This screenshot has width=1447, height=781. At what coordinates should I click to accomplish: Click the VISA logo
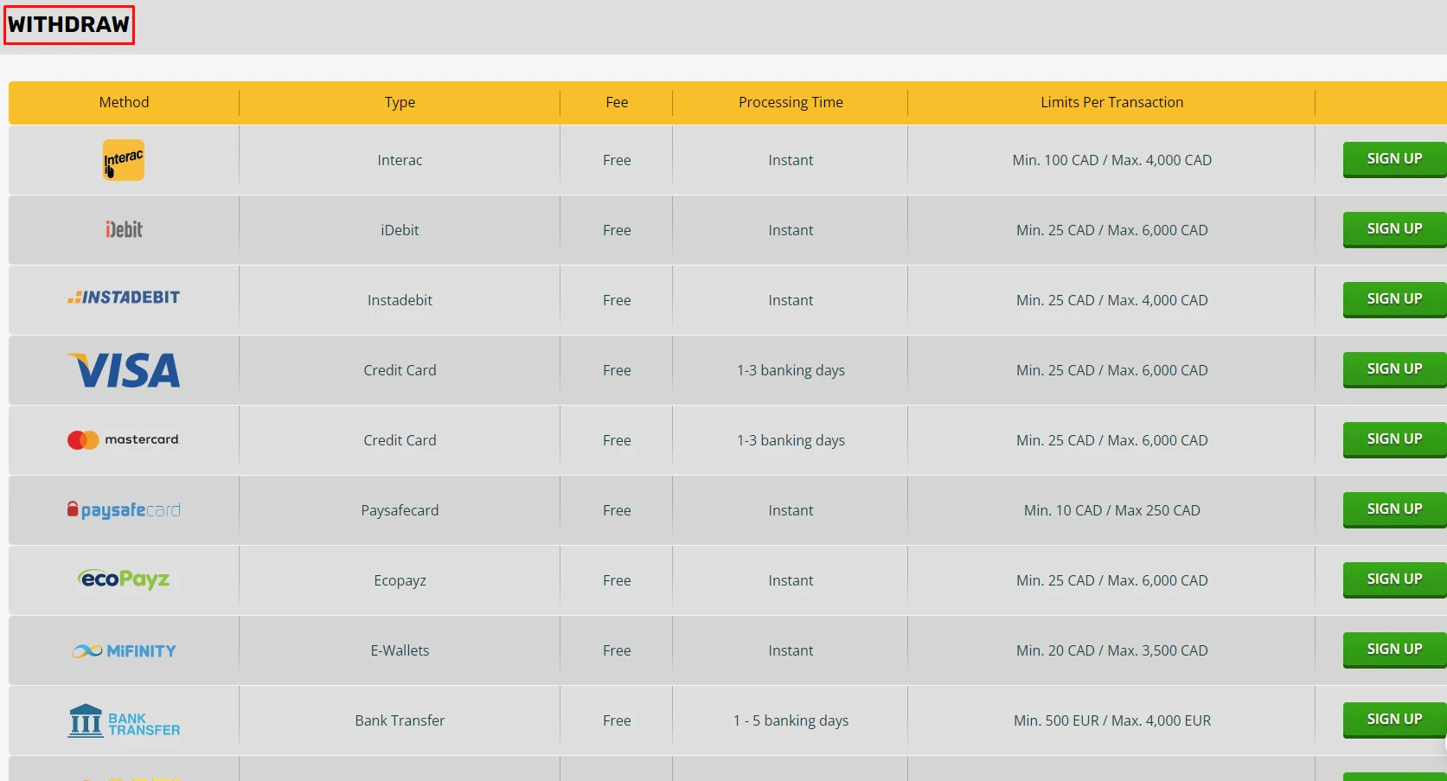point(124,370)
